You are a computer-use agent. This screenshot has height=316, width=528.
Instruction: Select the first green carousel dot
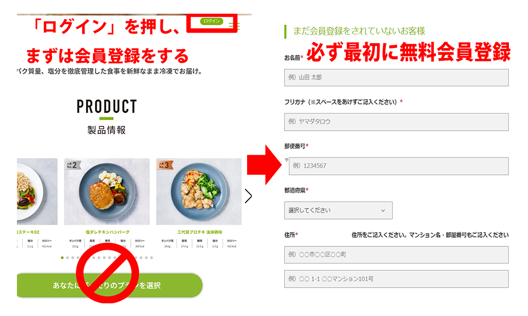pos(62,258)
